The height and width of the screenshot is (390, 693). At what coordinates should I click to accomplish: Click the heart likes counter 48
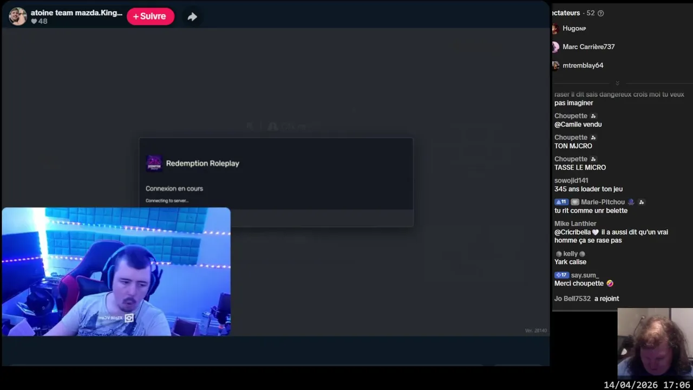tap(39, 21)
